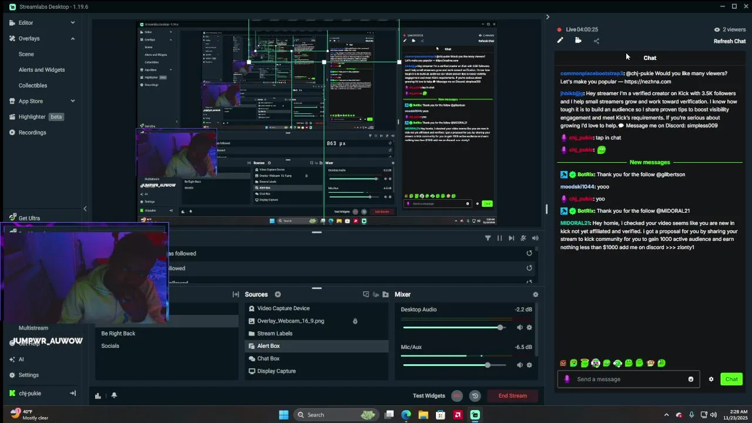Share the stream with share icon
This screenshot has width=752, height=423.
coord(596,41)
